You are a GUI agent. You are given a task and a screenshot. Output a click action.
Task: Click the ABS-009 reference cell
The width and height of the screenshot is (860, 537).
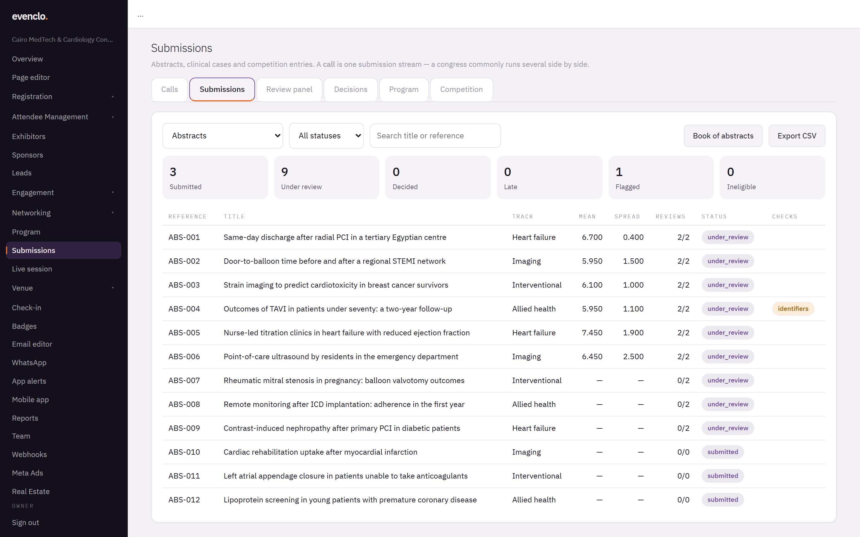[184, 428]
